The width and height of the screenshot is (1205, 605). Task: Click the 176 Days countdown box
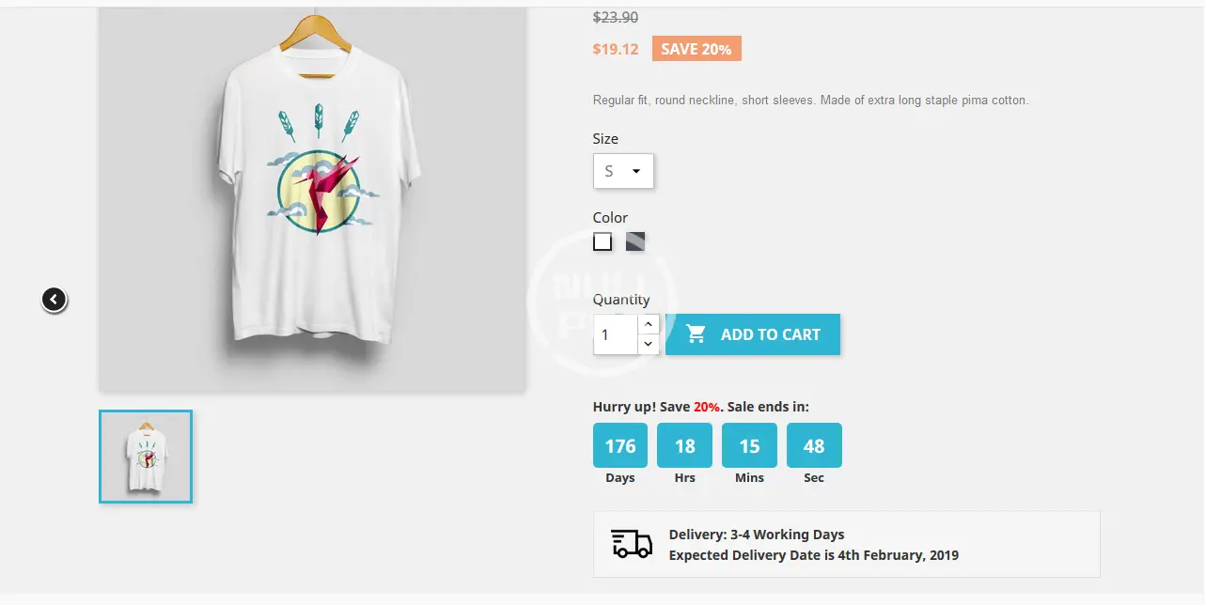click(x=620, y=445)
